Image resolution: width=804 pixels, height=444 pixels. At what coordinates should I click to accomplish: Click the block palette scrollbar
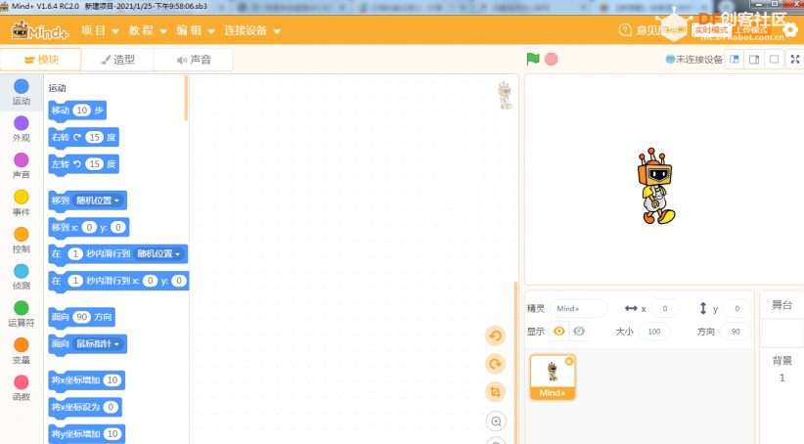pos(186,98)
